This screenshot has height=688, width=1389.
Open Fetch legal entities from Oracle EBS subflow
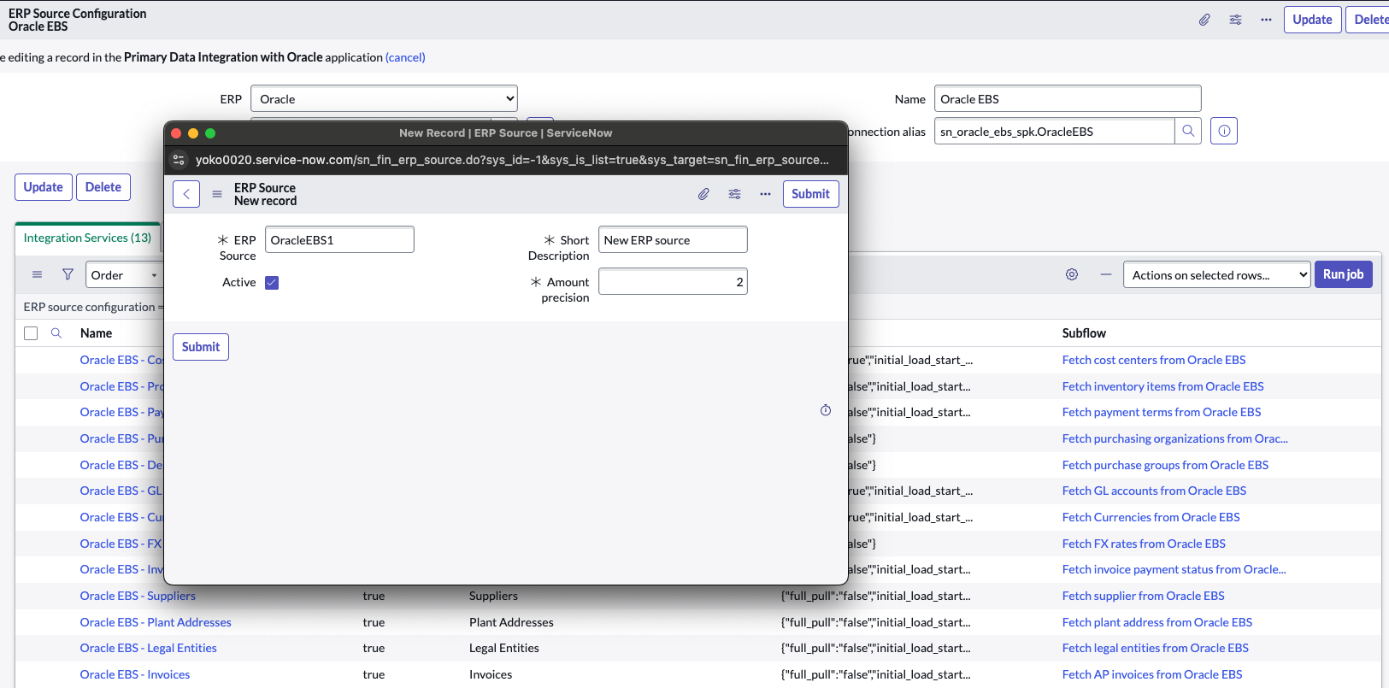[1155, 648]
